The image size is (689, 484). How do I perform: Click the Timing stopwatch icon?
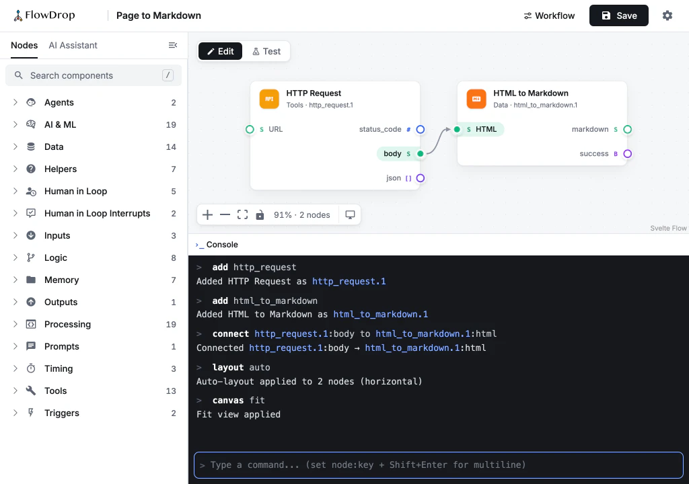[x=31, y=368]
